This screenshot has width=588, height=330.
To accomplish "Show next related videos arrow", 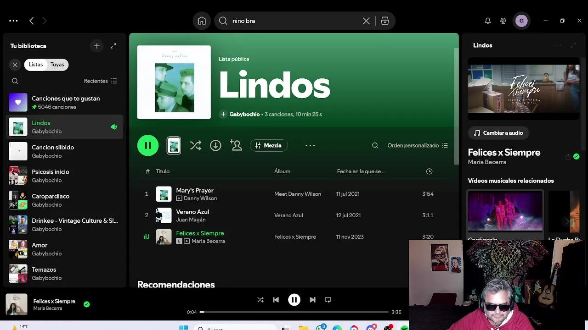I will click(x=567, y=221).
